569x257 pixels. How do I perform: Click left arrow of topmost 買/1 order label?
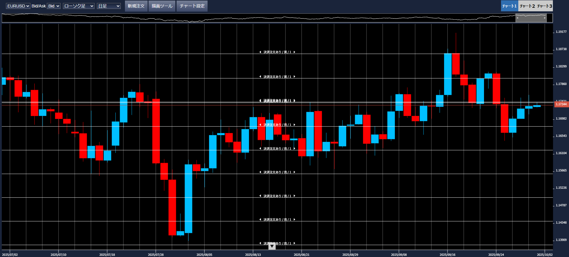point(260,52)
